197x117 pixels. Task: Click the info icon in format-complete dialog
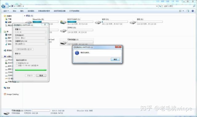tap(77, 53)
